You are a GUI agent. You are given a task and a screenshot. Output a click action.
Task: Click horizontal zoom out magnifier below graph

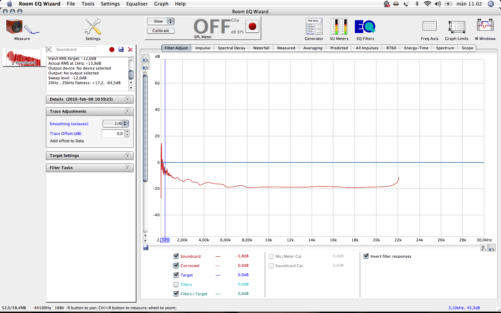pyautogui.click(x=483, y=248)
